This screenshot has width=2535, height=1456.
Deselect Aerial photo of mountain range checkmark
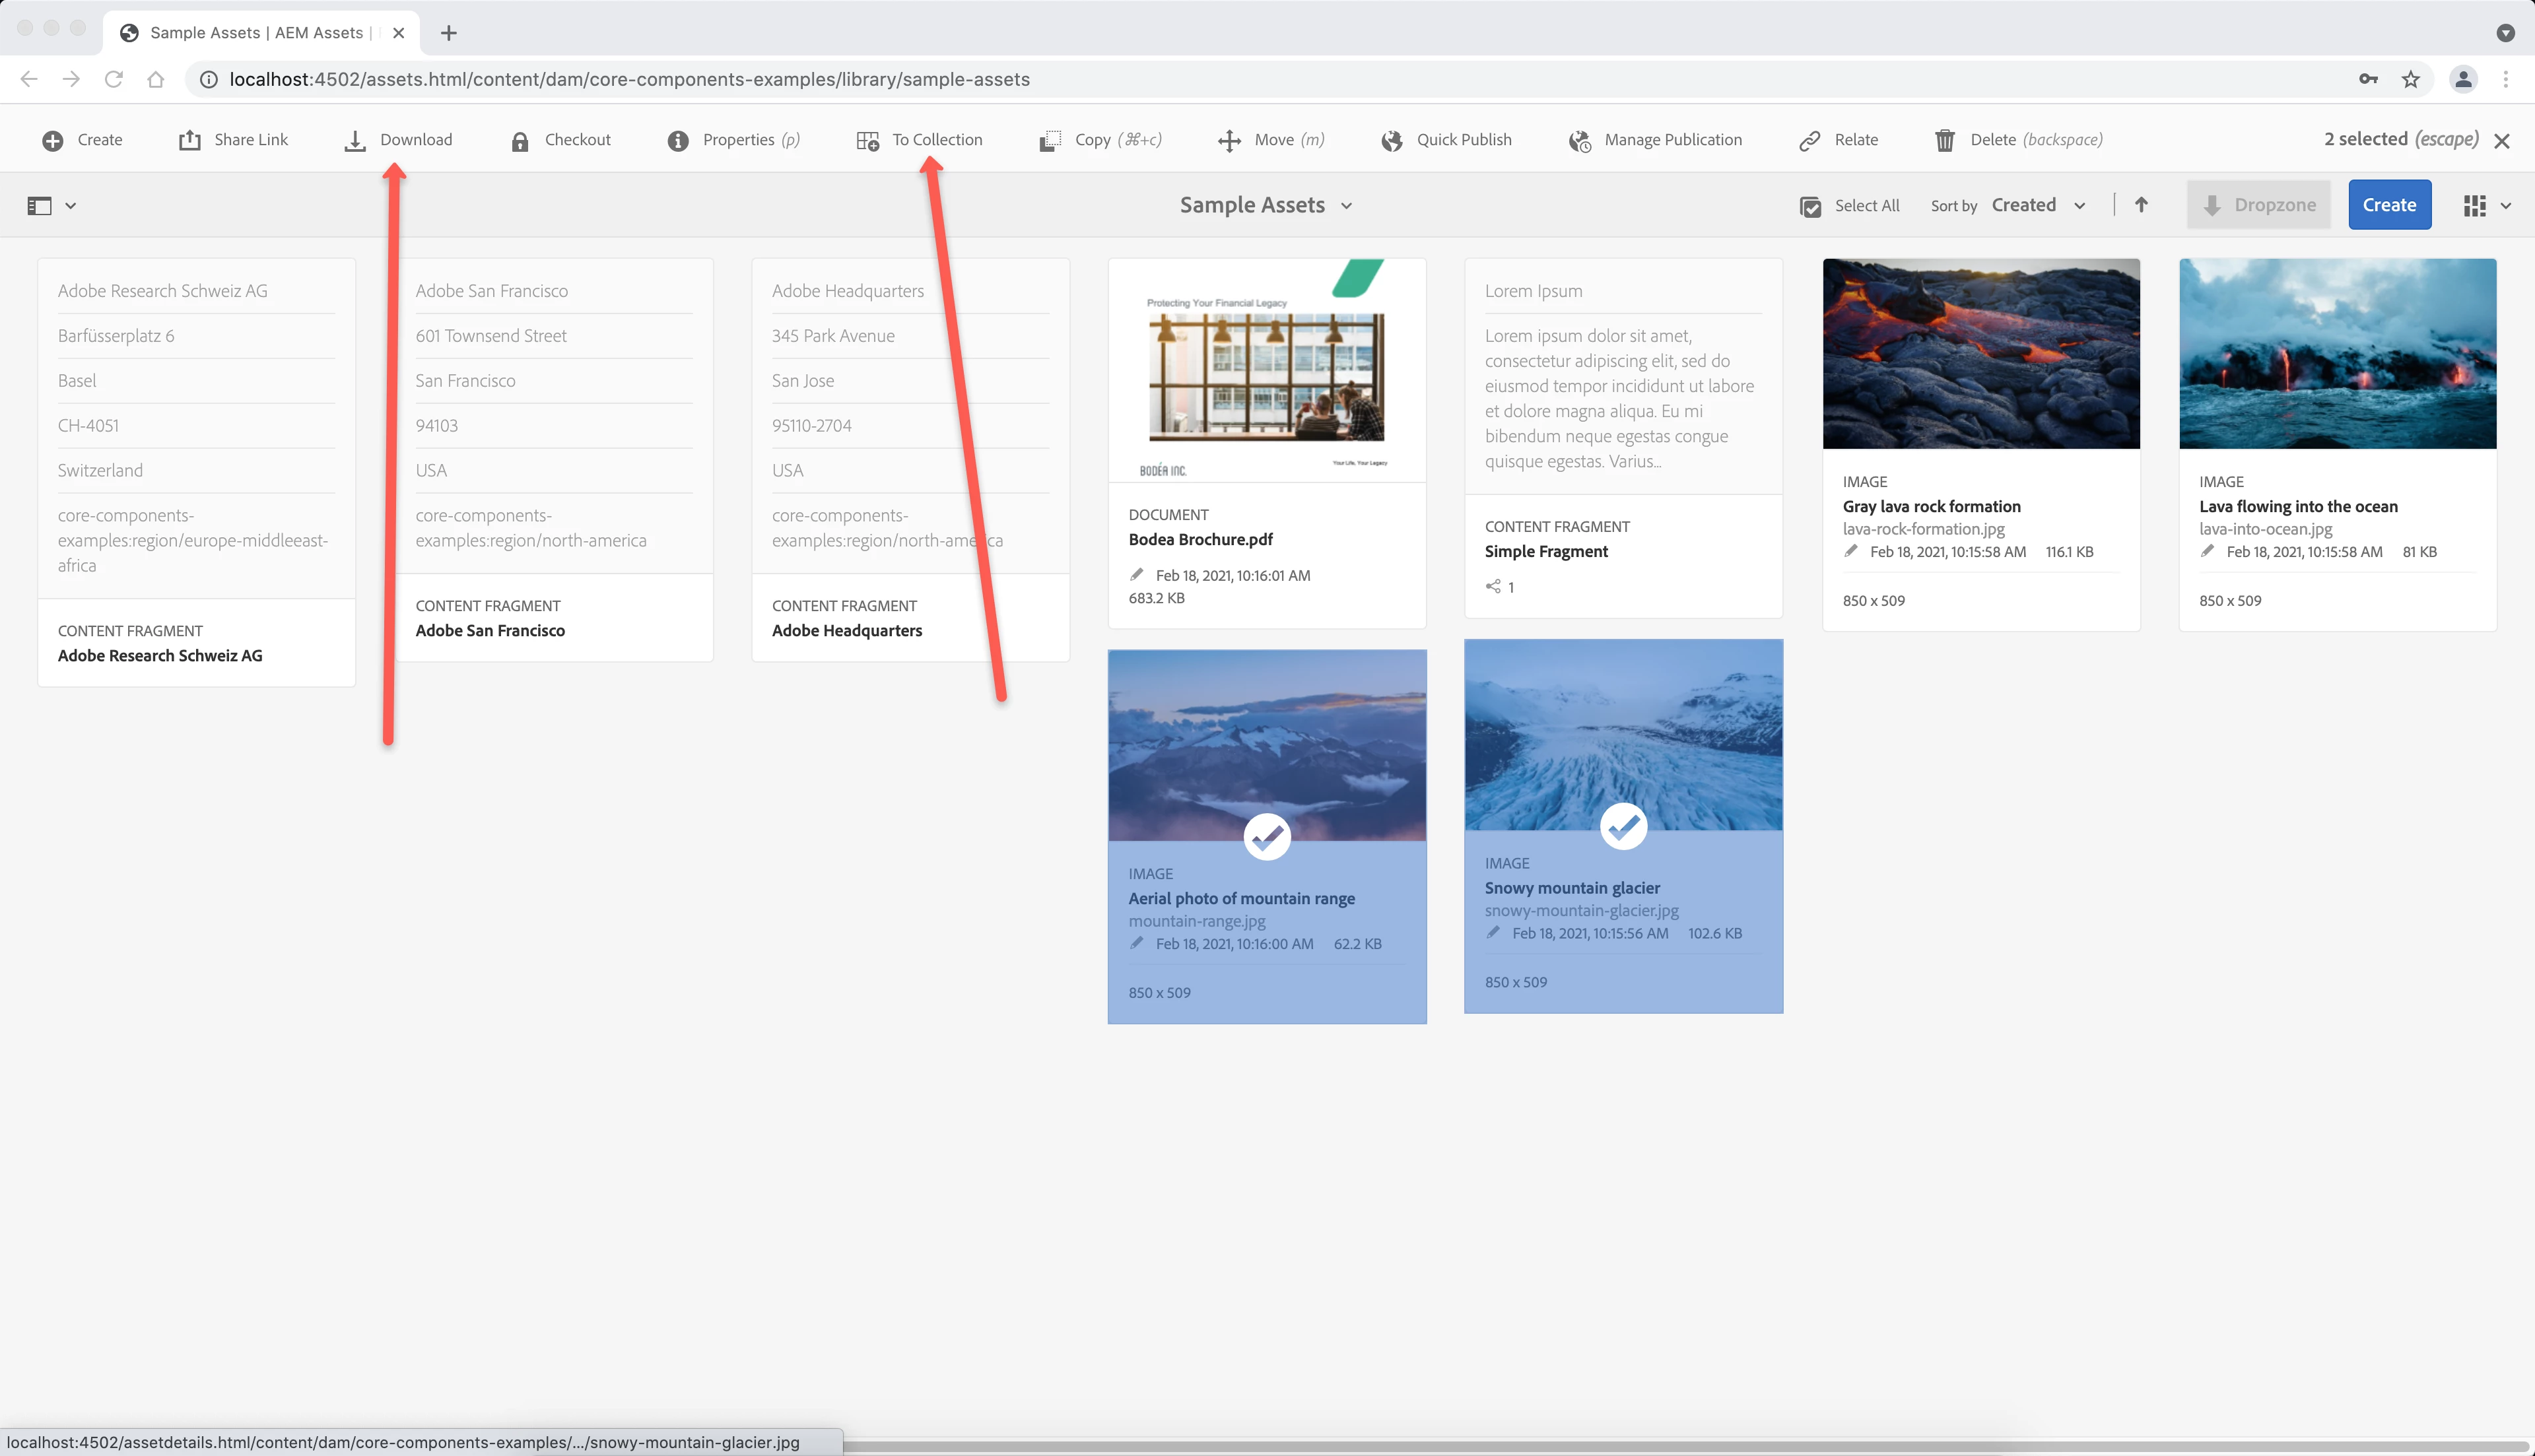point(1267,837)
